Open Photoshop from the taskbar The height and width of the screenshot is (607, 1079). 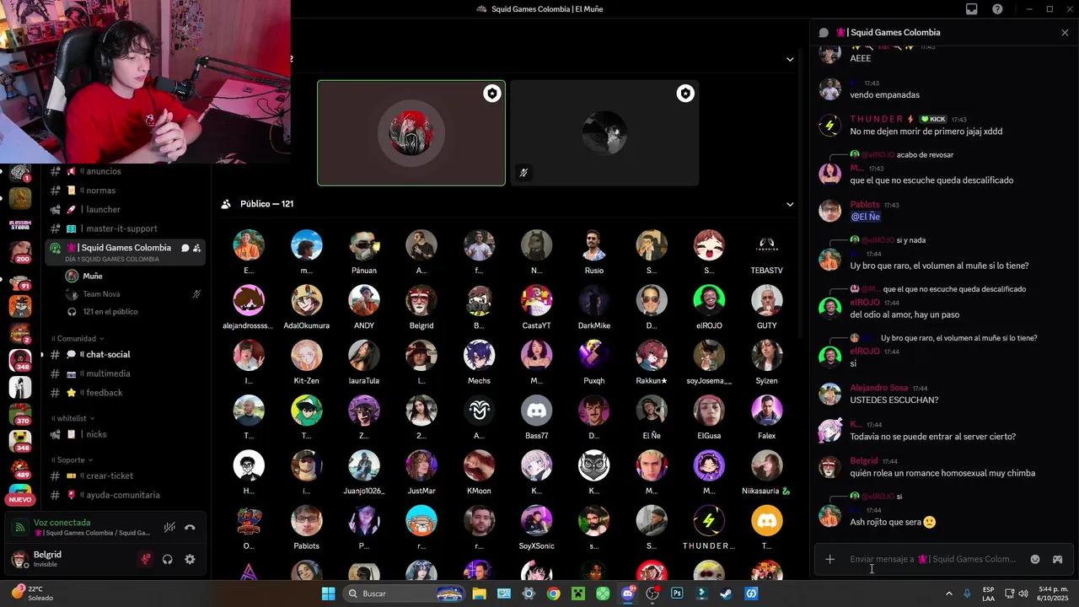(677, 594)
